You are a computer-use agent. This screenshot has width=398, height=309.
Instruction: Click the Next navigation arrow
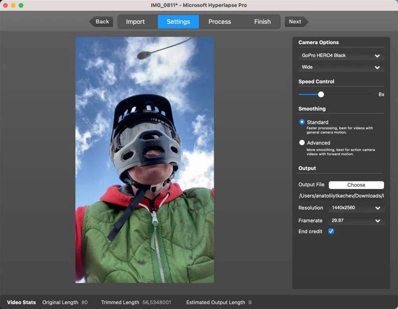[295, 21]
